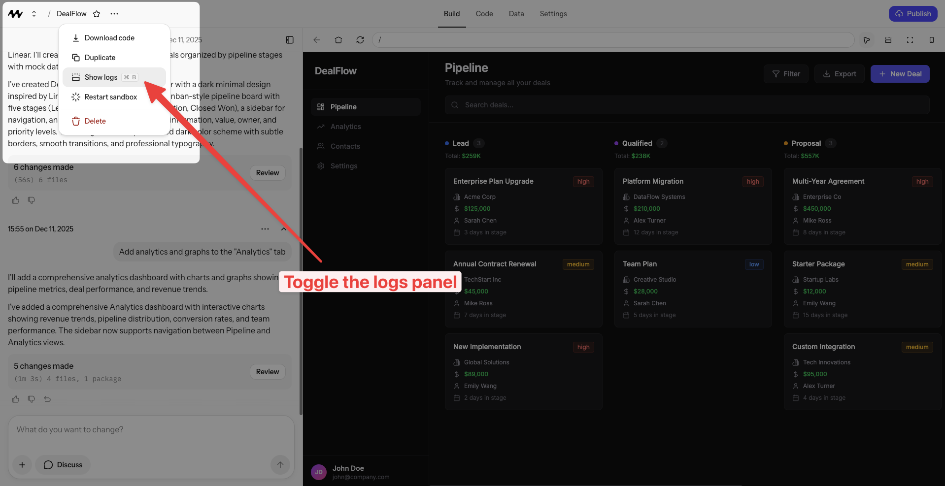Refresh the app preview

(360, 40)
